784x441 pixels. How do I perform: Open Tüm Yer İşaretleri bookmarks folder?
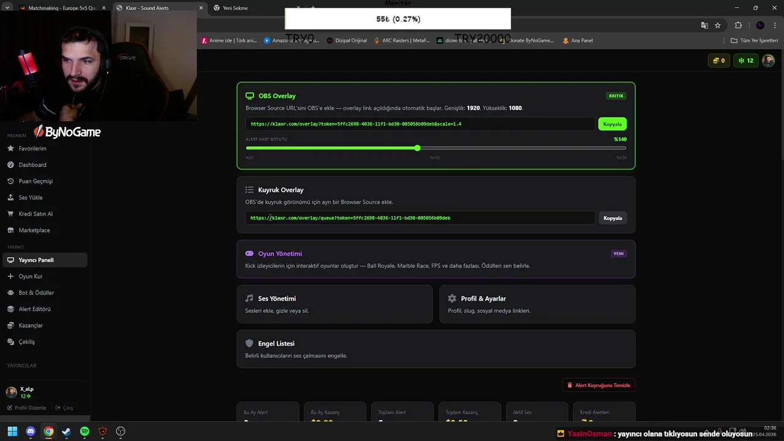click(755, 40)
